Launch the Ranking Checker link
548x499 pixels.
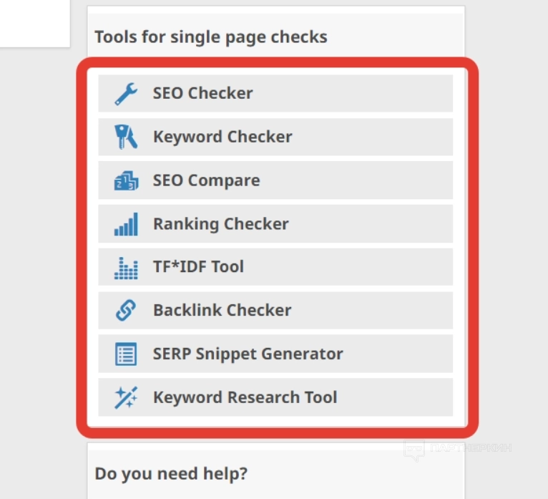[220, 224]
